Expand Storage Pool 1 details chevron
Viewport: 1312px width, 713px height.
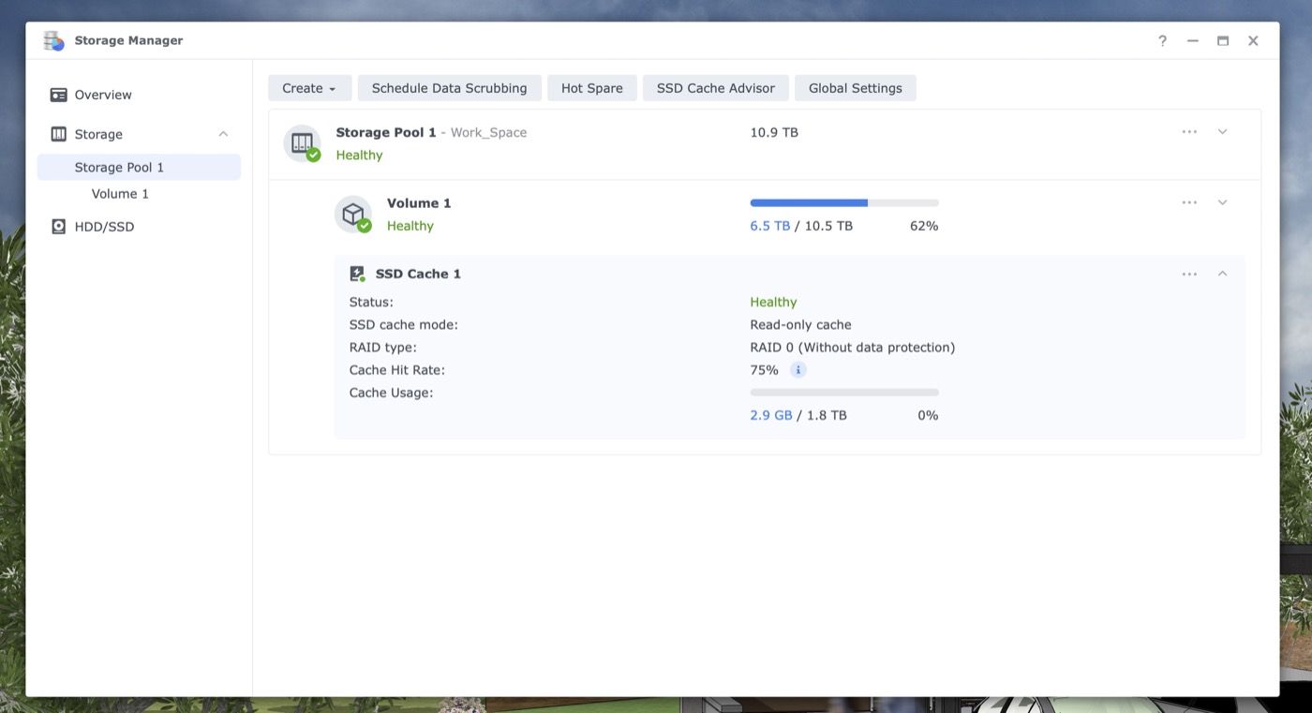1222,132
